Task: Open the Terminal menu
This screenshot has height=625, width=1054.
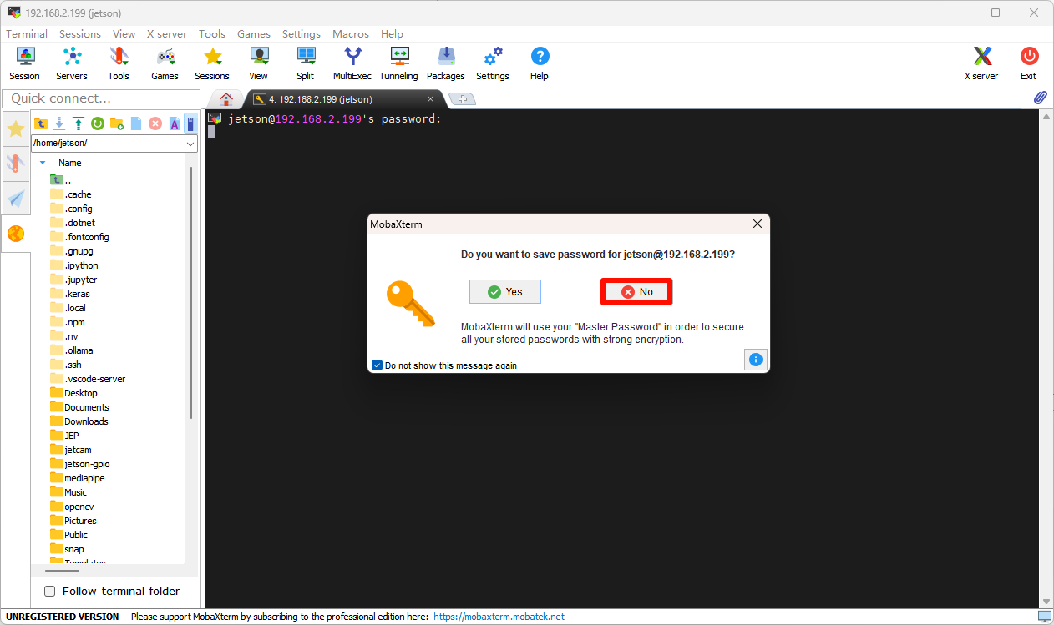Action: tap(27, 34)
